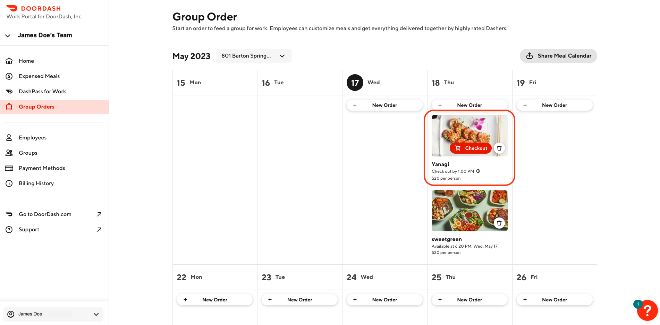Click the Payment Methods card icon
The height and width of the screenshot is (325, 660).
coord(9,168)
